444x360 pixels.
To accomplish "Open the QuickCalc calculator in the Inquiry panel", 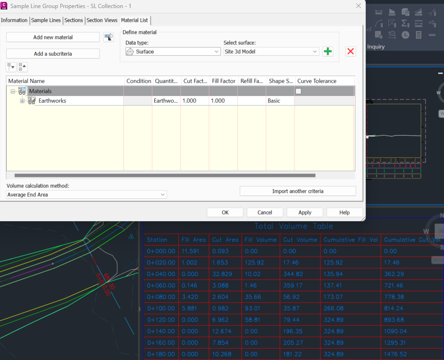I will pyautogui.click(x=418, y=35).
